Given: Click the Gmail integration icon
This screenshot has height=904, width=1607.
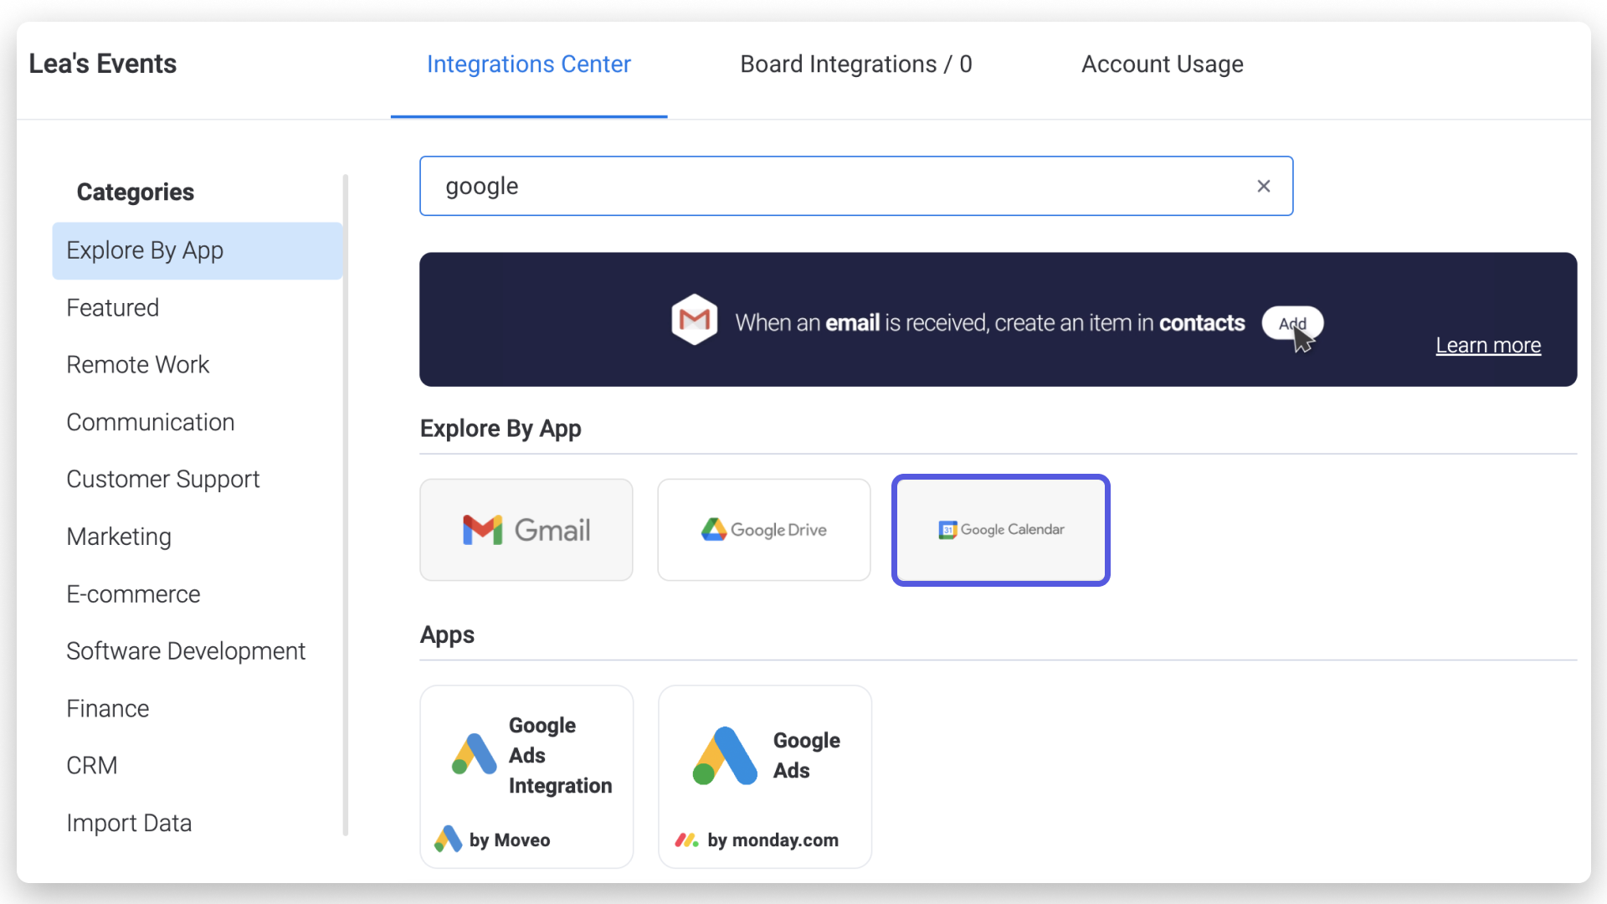Looking at the screenshot, I should [x=527, y=529].
